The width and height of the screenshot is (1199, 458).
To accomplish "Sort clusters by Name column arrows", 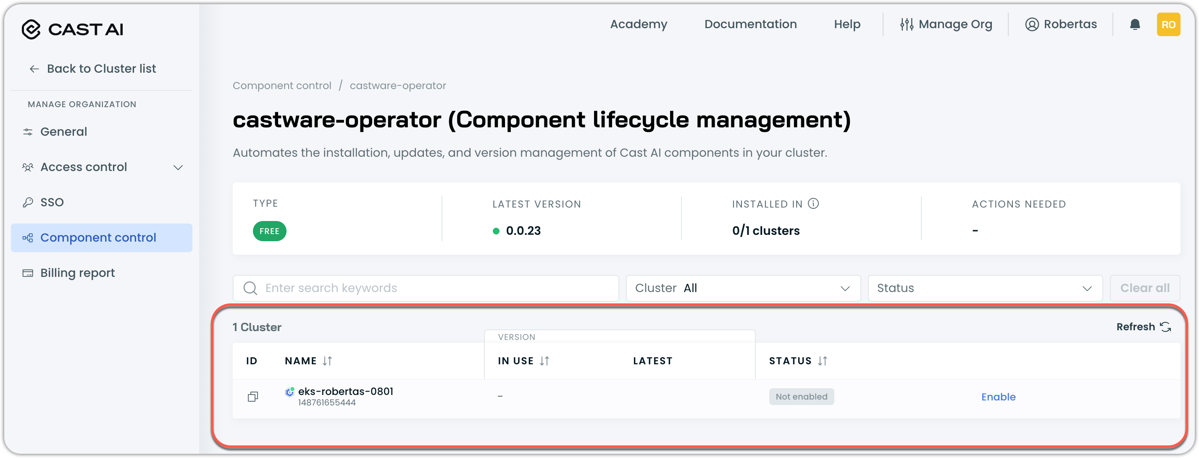I will coord(327,361).
